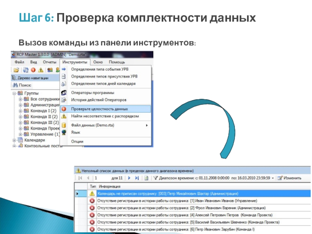Open the Вид menu
The image size is (312, 234).
click(x=34, y=62)
